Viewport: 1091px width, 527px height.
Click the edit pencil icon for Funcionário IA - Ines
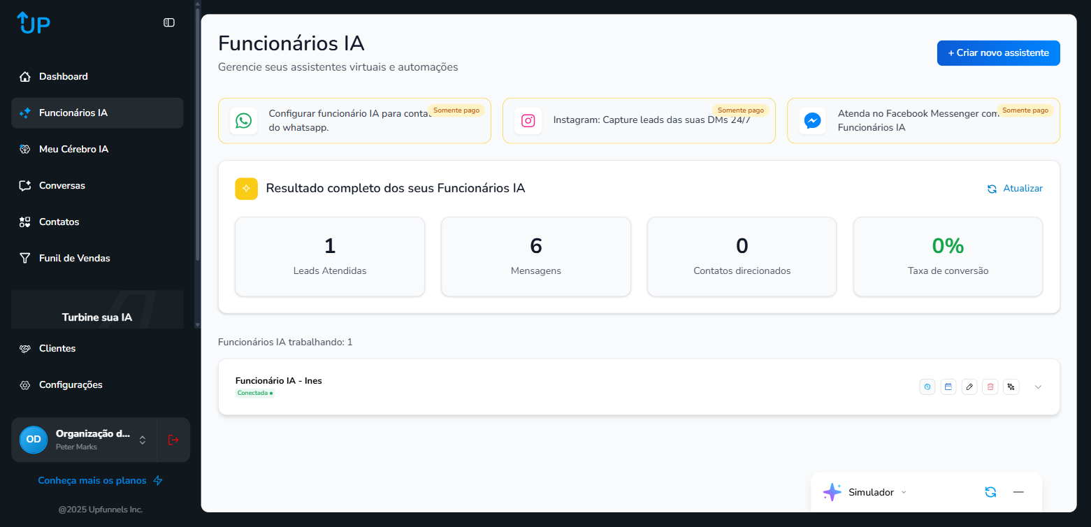pos(969,387)
